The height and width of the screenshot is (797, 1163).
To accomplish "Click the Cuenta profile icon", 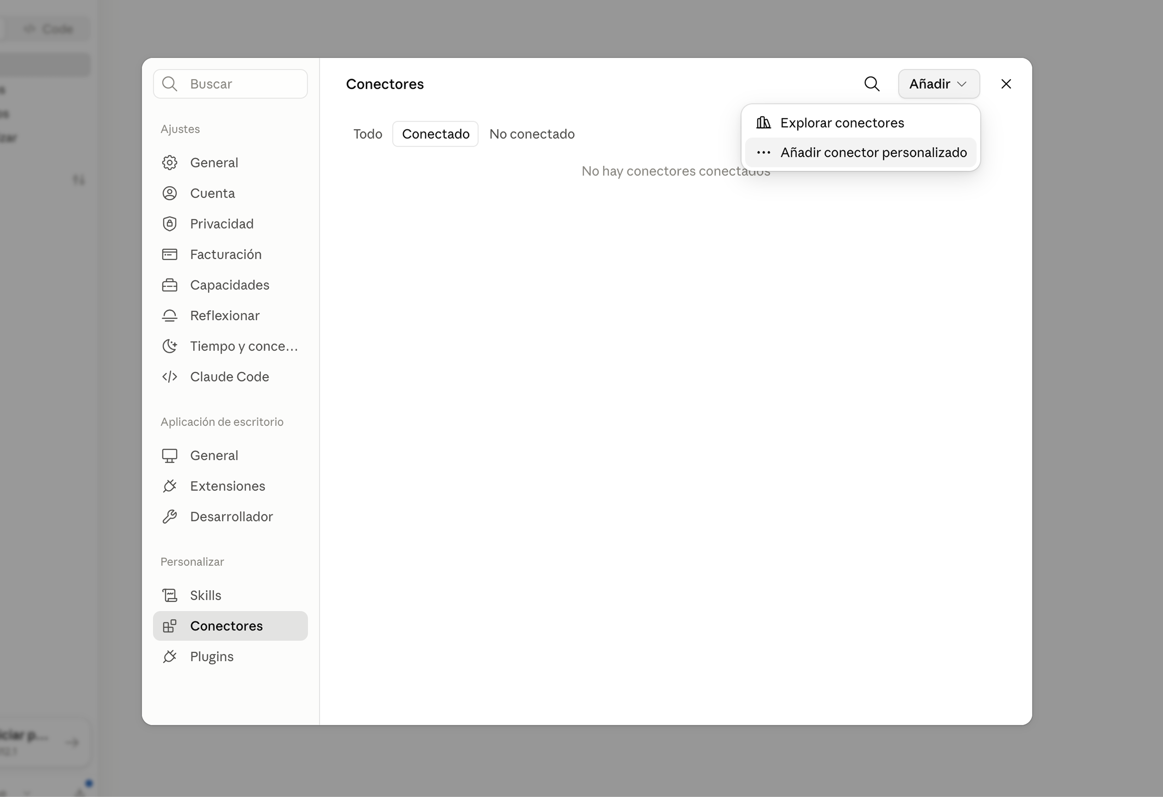I will [x=170, y=193].
